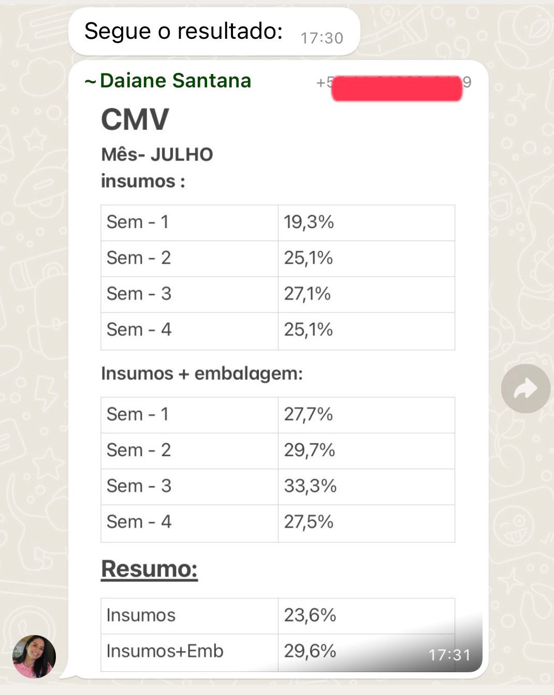554x695 pixels.
Task: Tap the Insumos summary value 23,6%
Action: [x=310, y=615]
